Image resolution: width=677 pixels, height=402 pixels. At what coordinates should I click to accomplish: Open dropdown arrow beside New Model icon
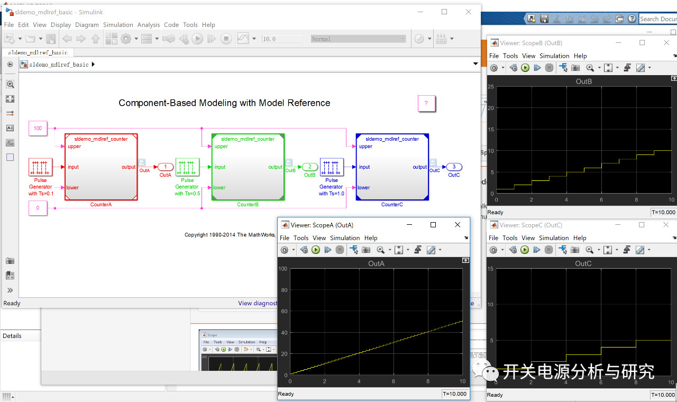[x=20, y=39]
